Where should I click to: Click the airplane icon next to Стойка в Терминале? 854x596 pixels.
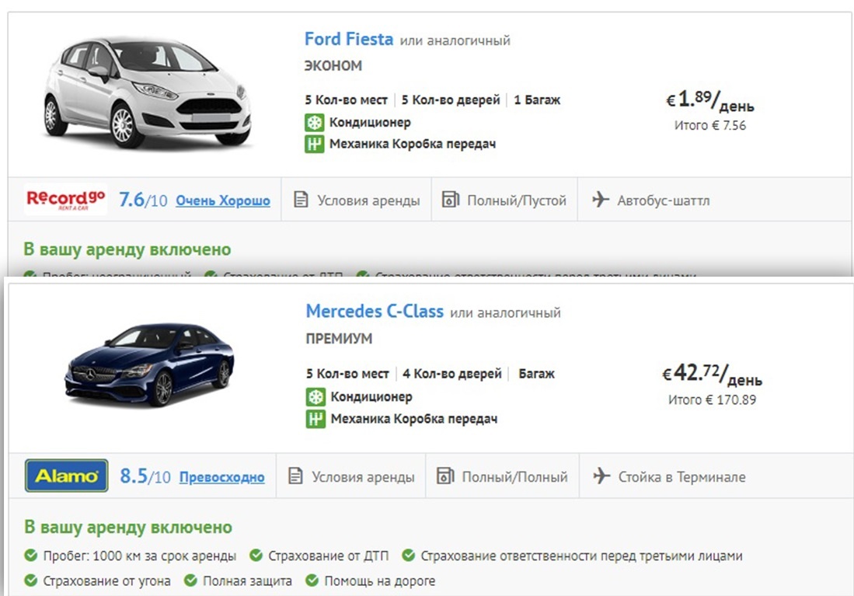602,477
